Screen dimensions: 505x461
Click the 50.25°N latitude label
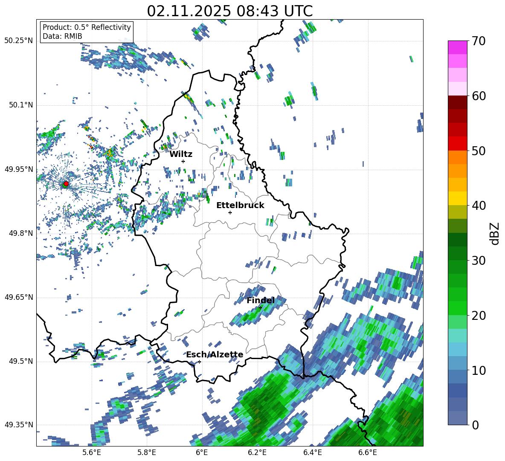[x=19, y=41]
